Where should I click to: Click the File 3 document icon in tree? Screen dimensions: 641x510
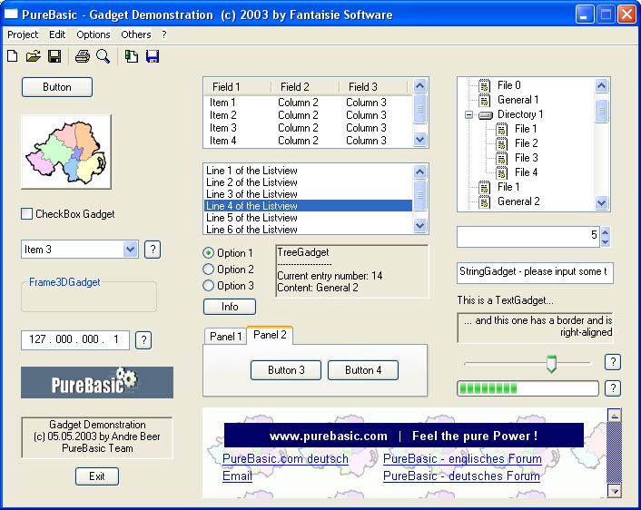[501, 158]
